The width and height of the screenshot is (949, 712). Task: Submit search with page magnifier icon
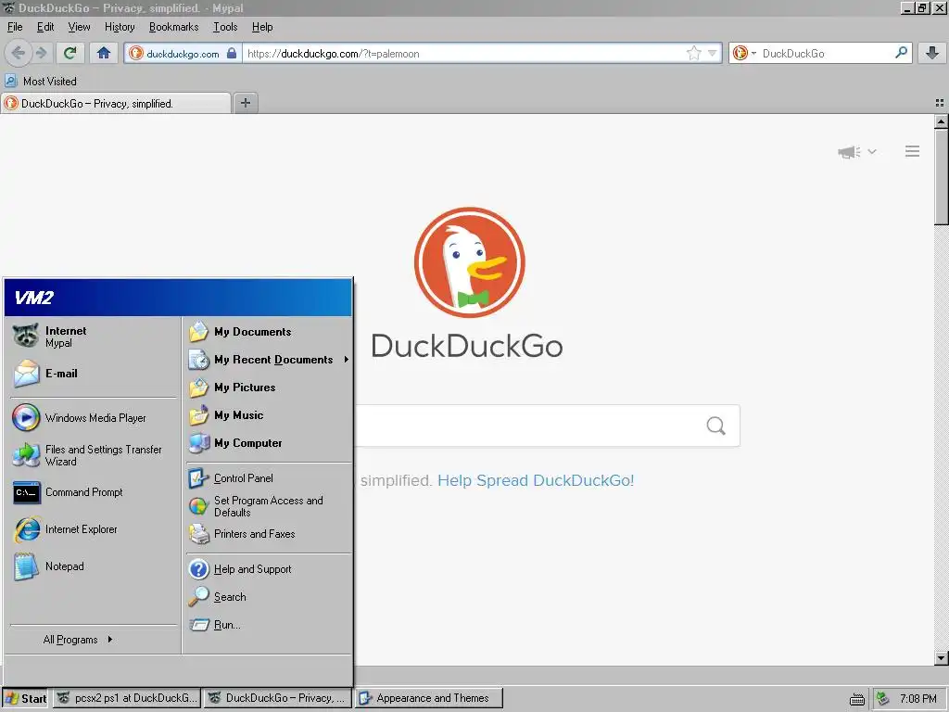pyautogui.click(x=715, y=426)
